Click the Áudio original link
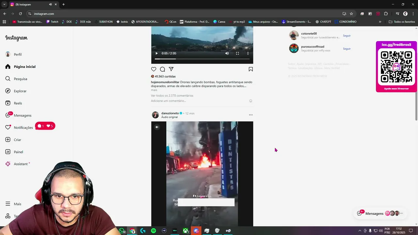 [x=169, y=117]
